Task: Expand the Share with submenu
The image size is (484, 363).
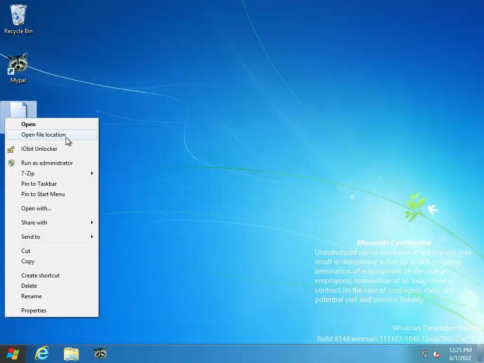Action: [52, 223]
